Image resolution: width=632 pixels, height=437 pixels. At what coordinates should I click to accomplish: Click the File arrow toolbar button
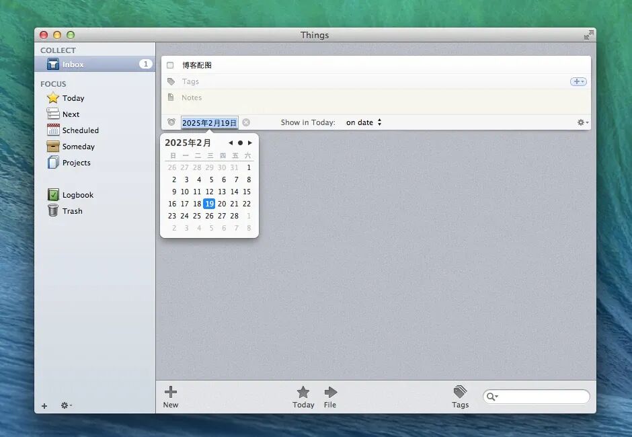[x=330, y=397]
